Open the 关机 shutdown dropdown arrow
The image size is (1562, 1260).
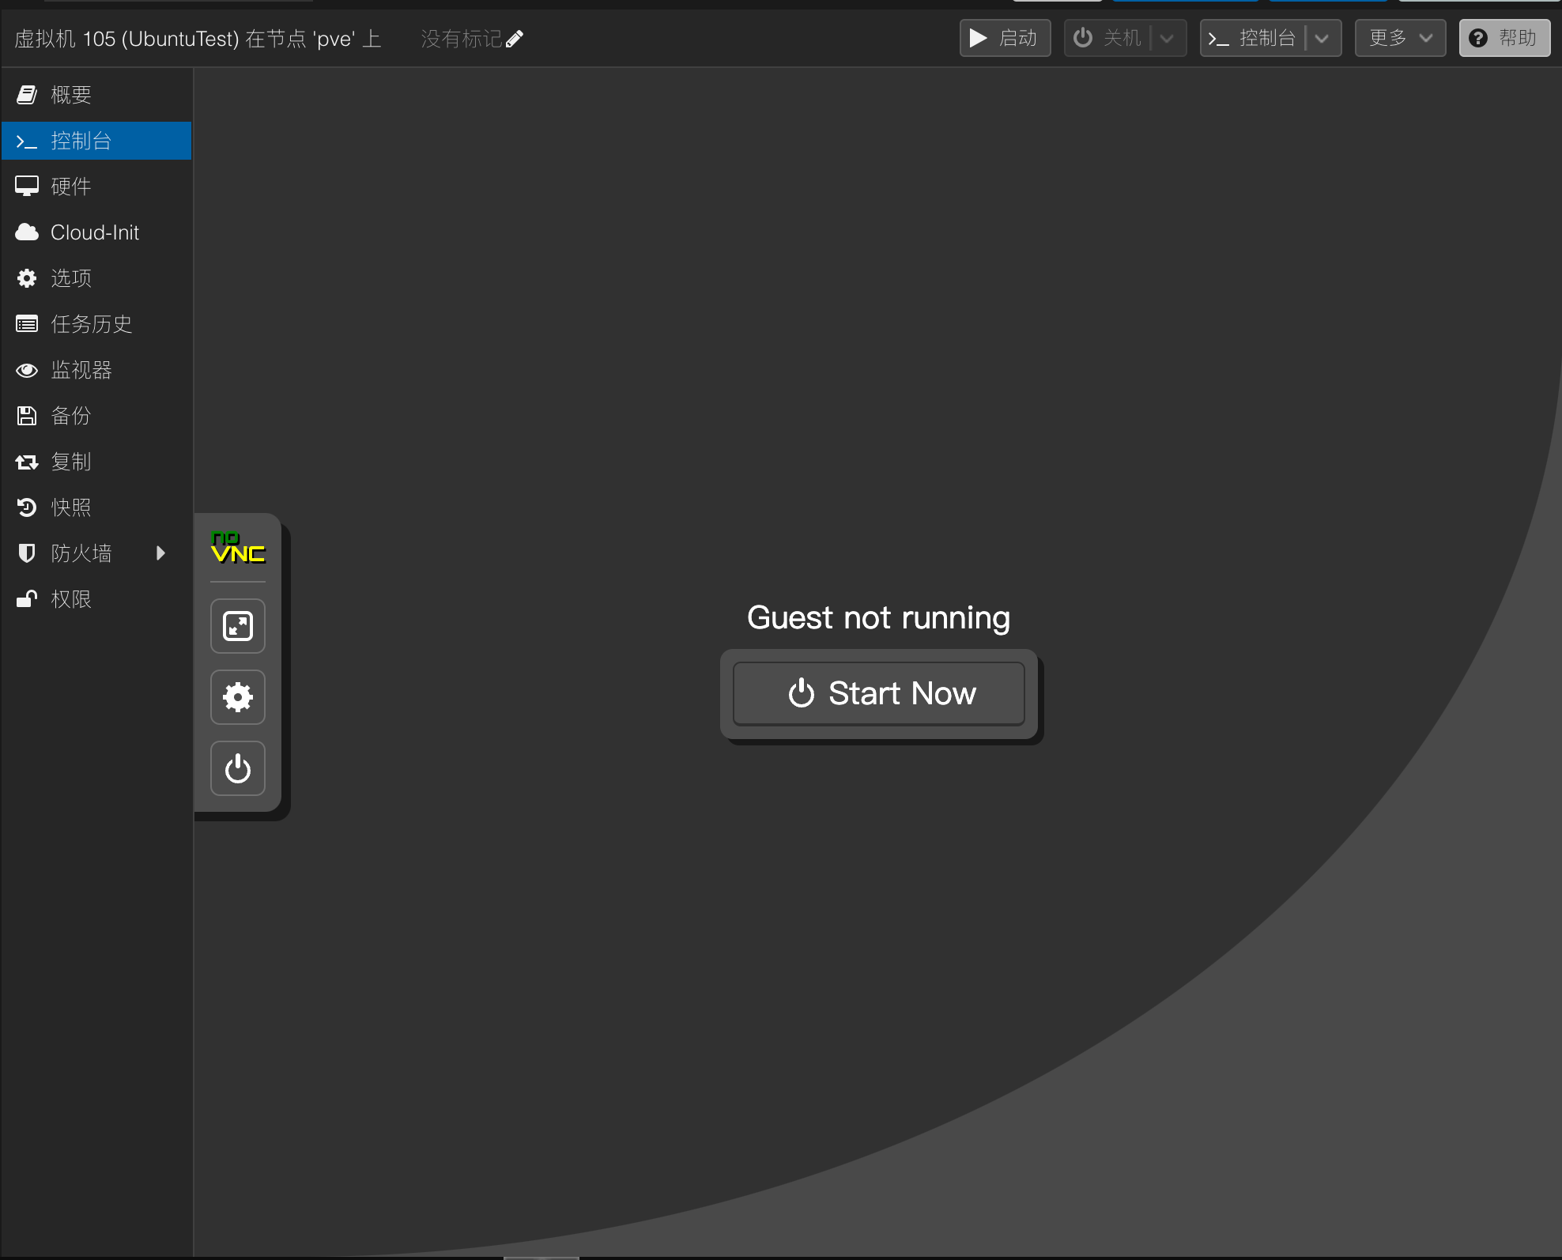(1168, 38)
